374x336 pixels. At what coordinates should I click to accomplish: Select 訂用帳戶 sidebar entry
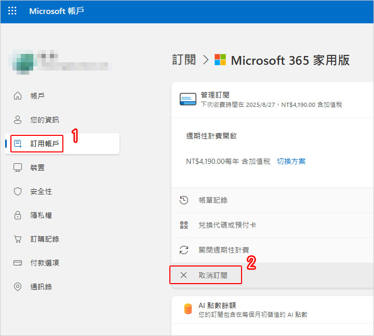tap(62, 144)
